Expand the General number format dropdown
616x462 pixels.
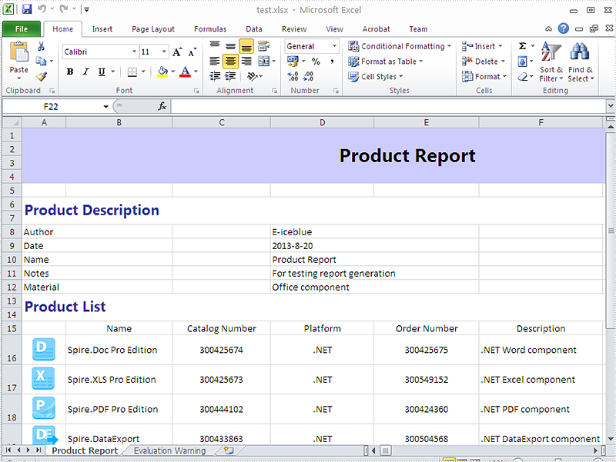tap(334, 46)
